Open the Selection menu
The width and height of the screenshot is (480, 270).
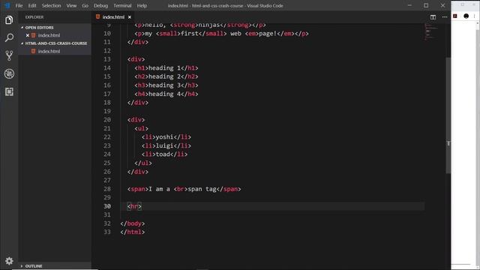tap(51, 5)
